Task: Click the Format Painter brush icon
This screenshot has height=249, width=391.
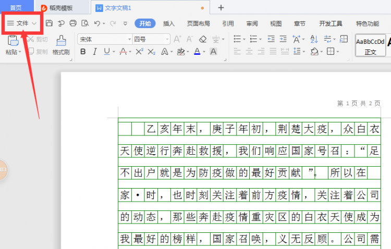Action: [61, 41]
